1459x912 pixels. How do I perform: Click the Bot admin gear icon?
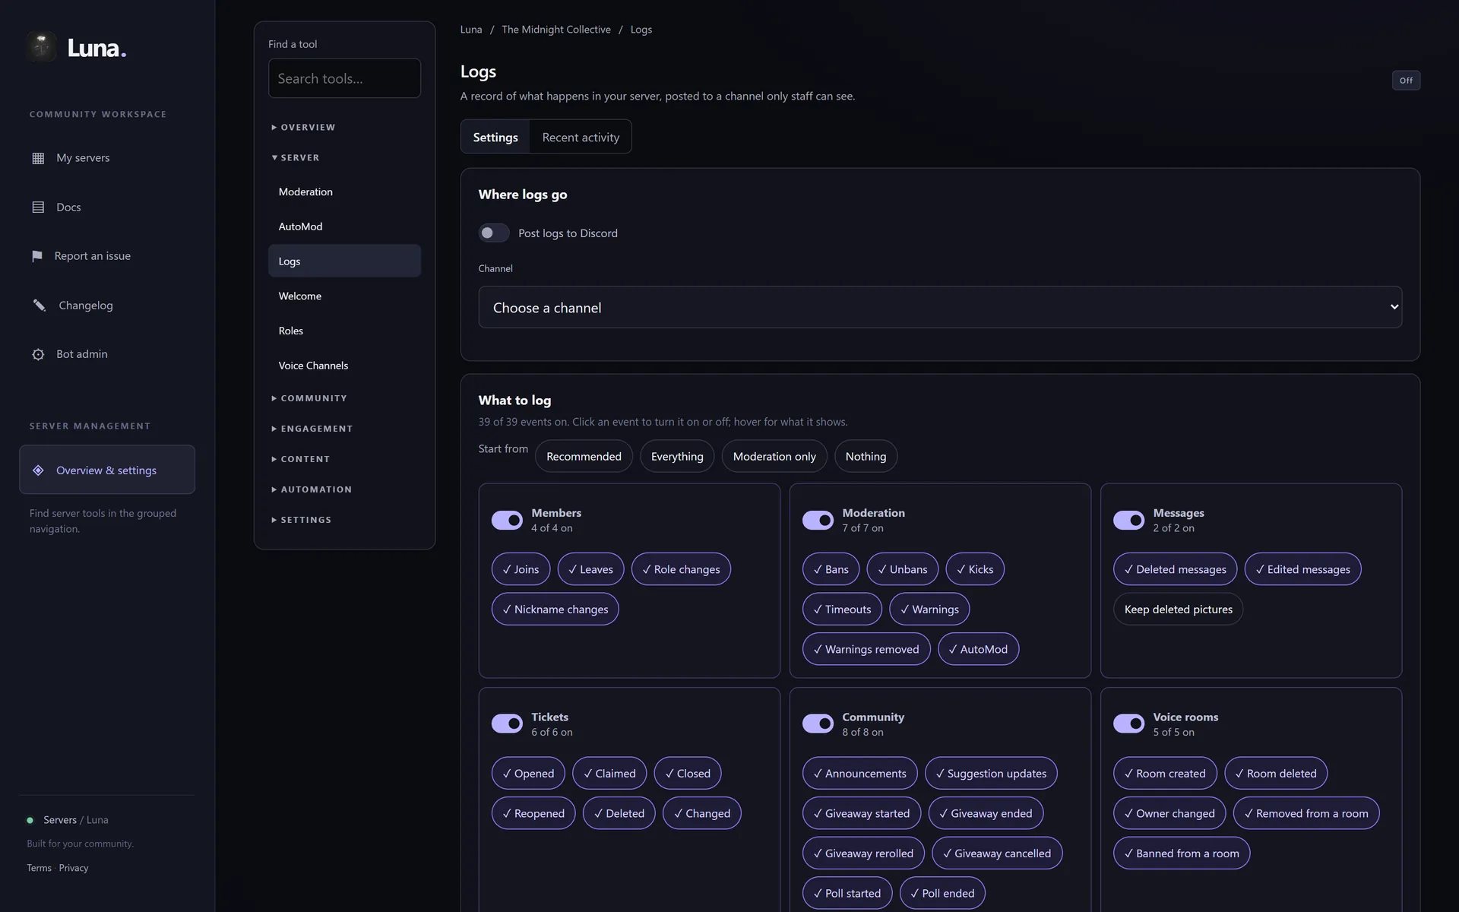click(38, 354)
